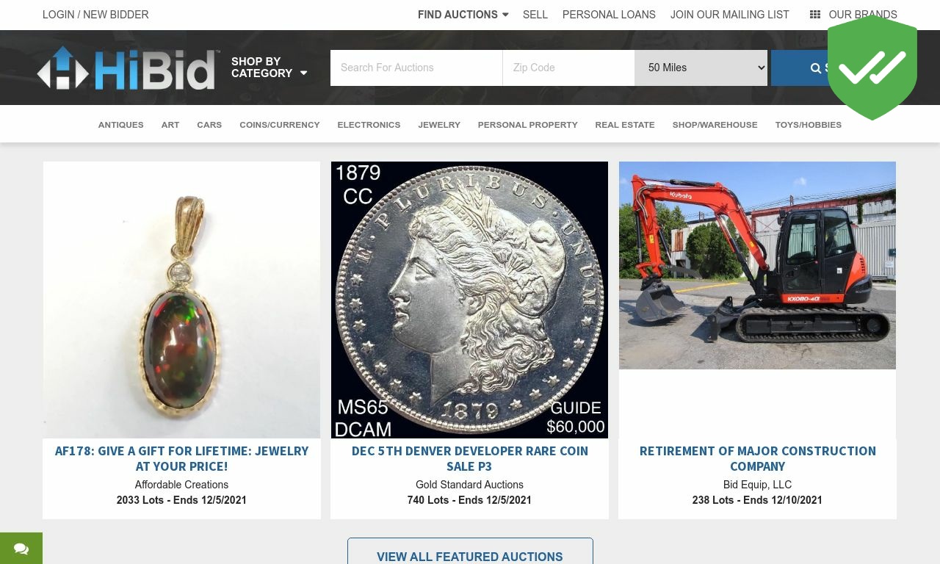Viewport: 940px width, 564px height.
Task: Click View All Featured Auctions button
Action: tap(470, 552)
